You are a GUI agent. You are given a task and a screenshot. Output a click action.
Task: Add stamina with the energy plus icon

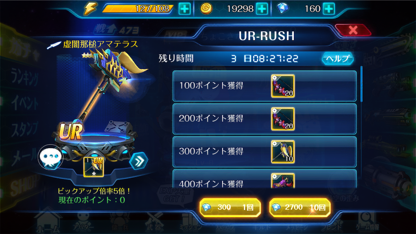tap(184, 9)
